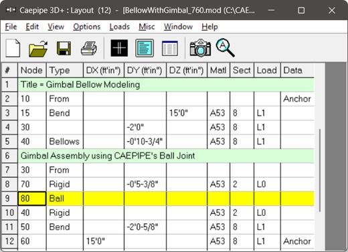This screenshot has width=348, height=252.
Task: Click the Gimbal Assembly comment row
Action: [x=166, y=156]
